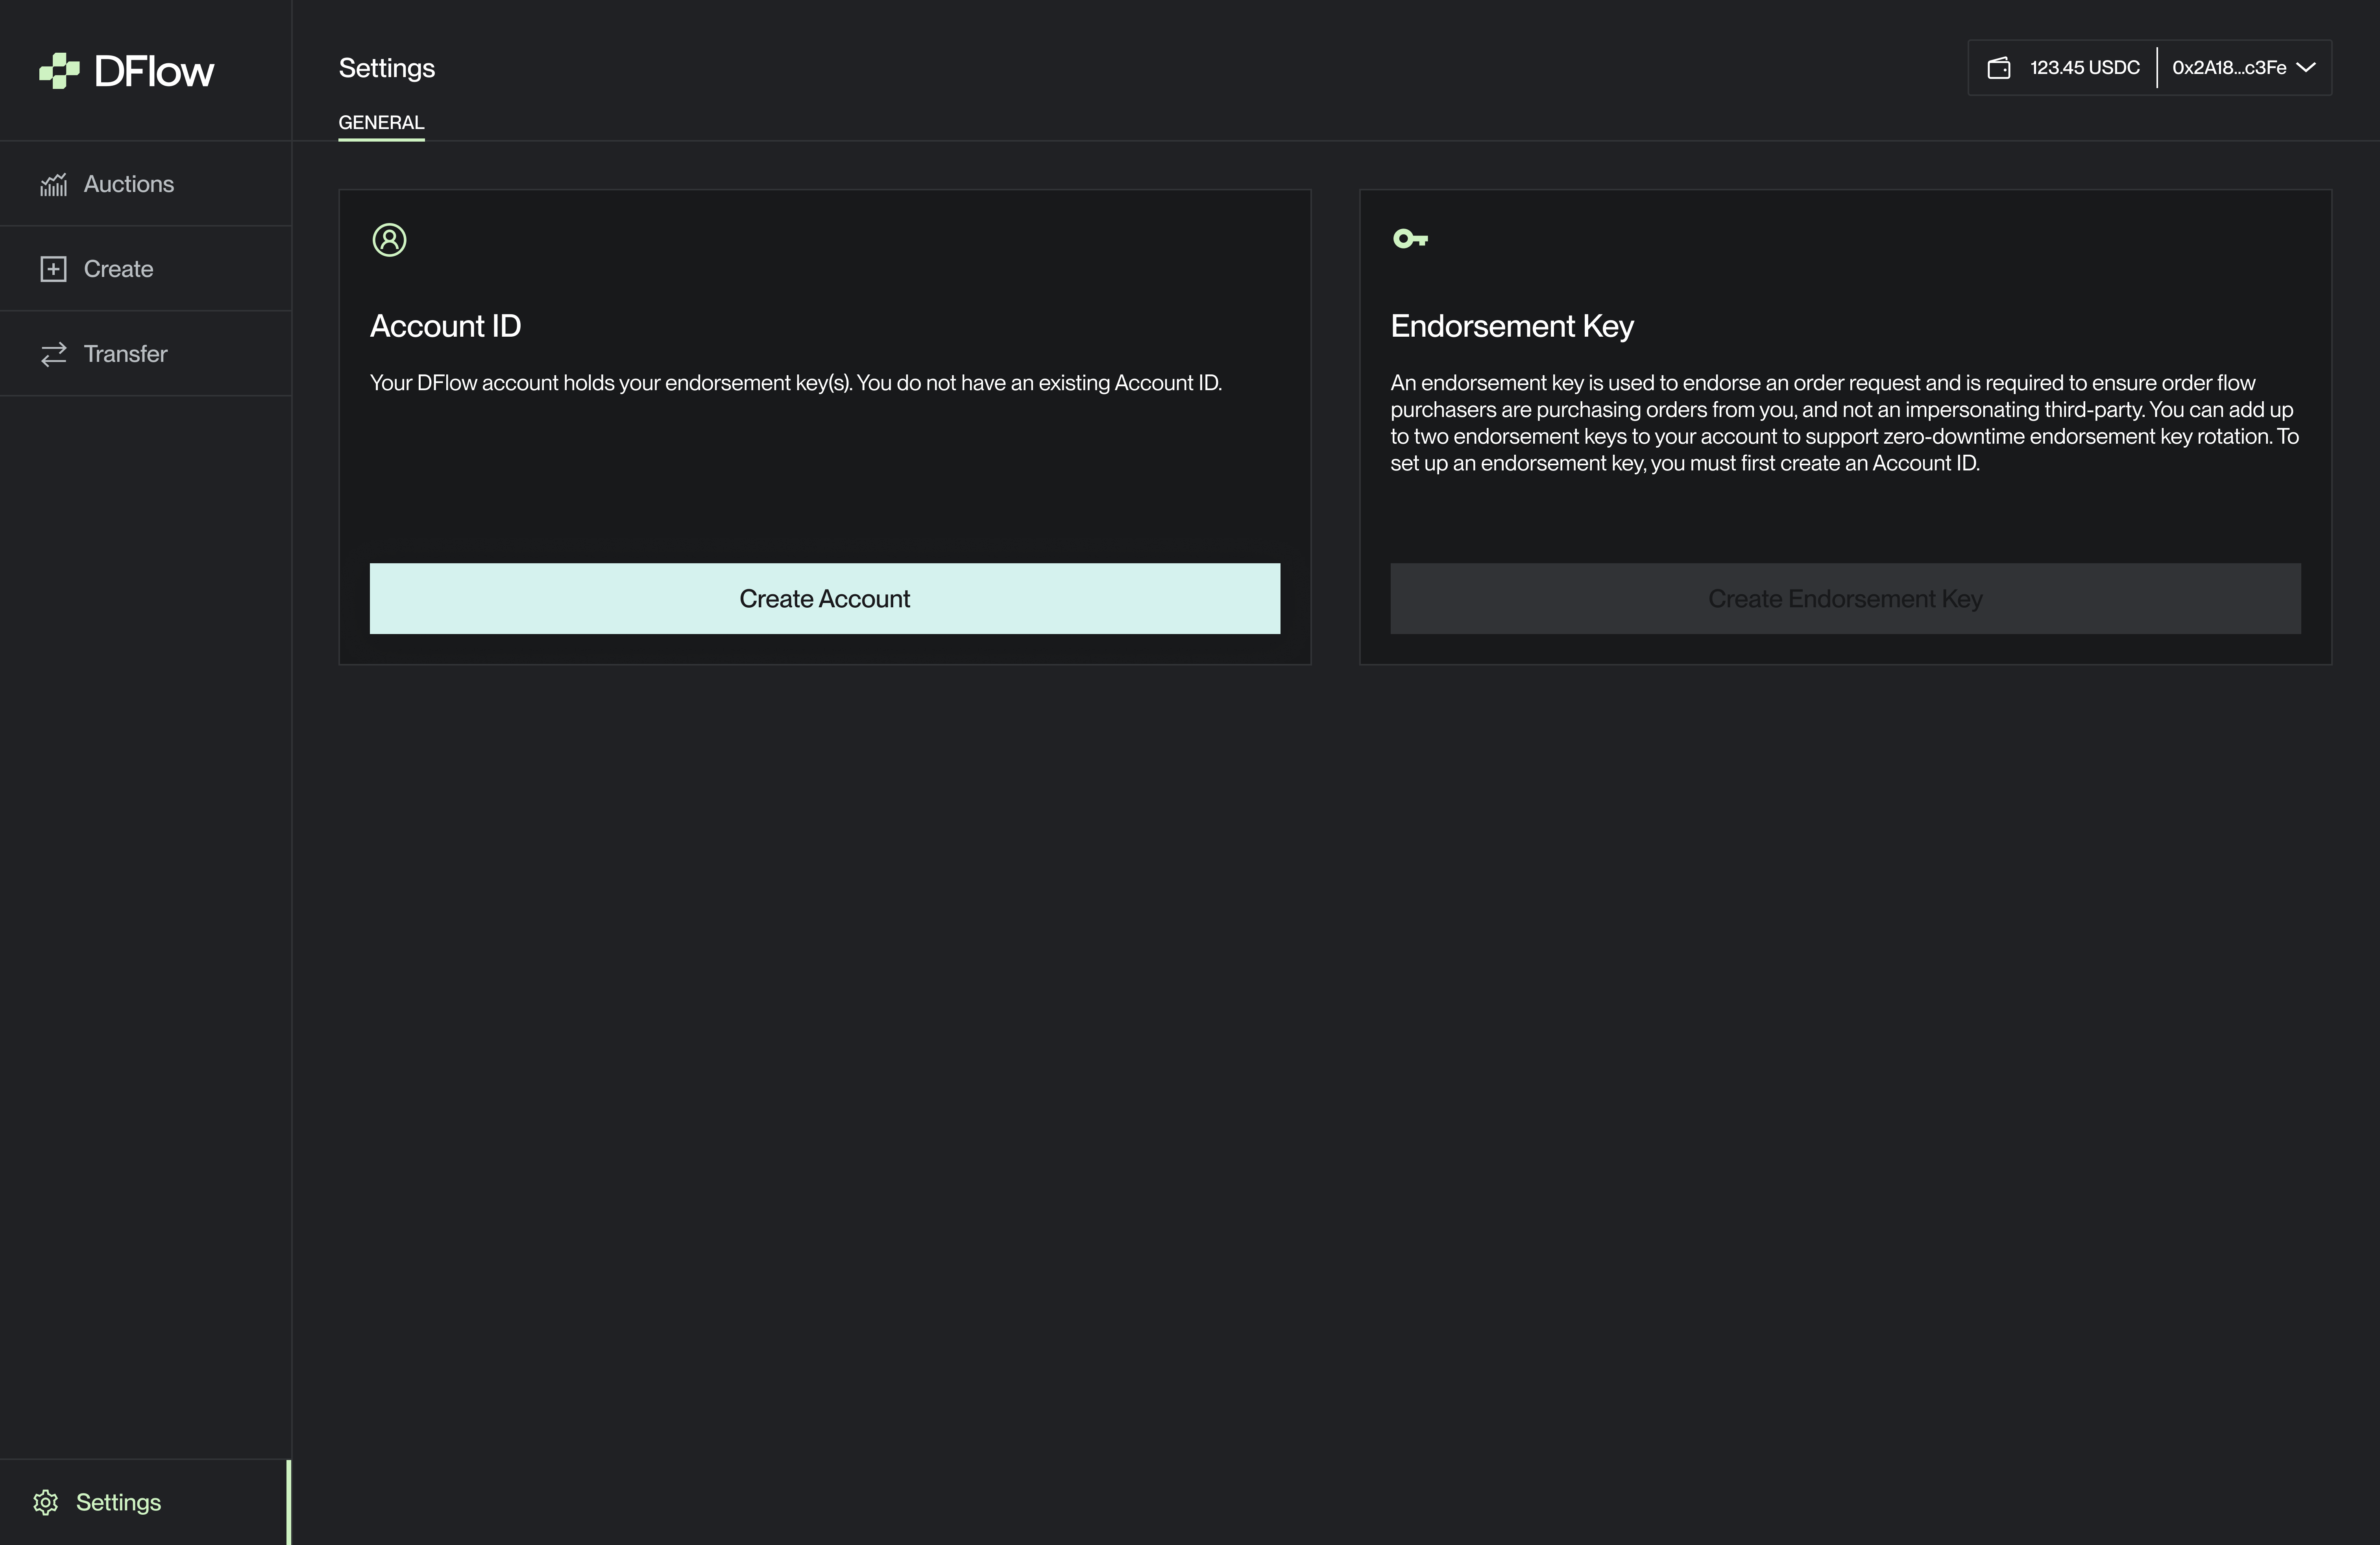Click the Settings page heading
2380x1545 pixels.
point(387,68)
